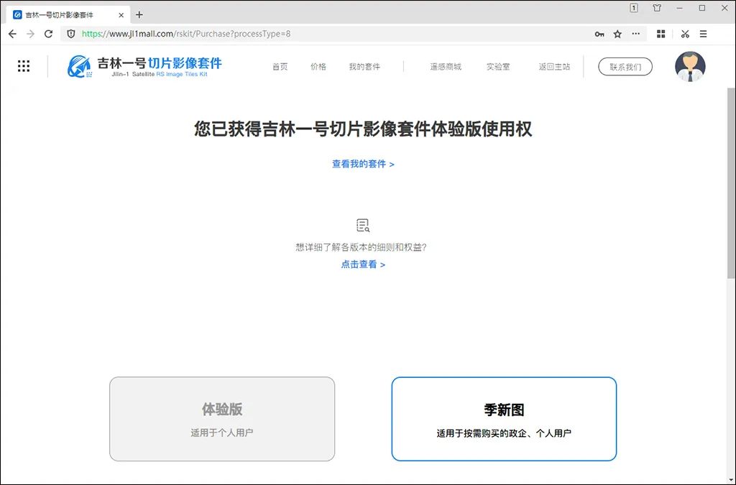Click the tab counter icon showing 1
The image size is (736, 485).
pyautogui.click(x=634, y=8)
